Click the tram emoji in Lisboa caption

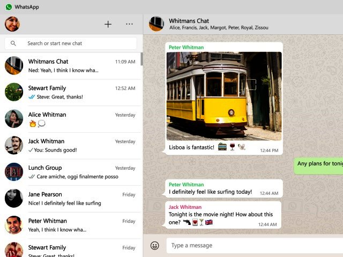(x=222, y=147)
